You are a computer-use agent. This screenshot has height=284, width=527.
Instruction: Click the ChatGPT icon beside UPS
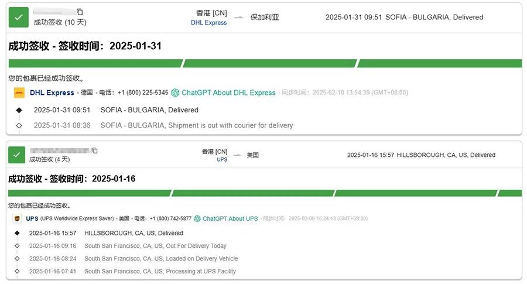tap(198, 218)
